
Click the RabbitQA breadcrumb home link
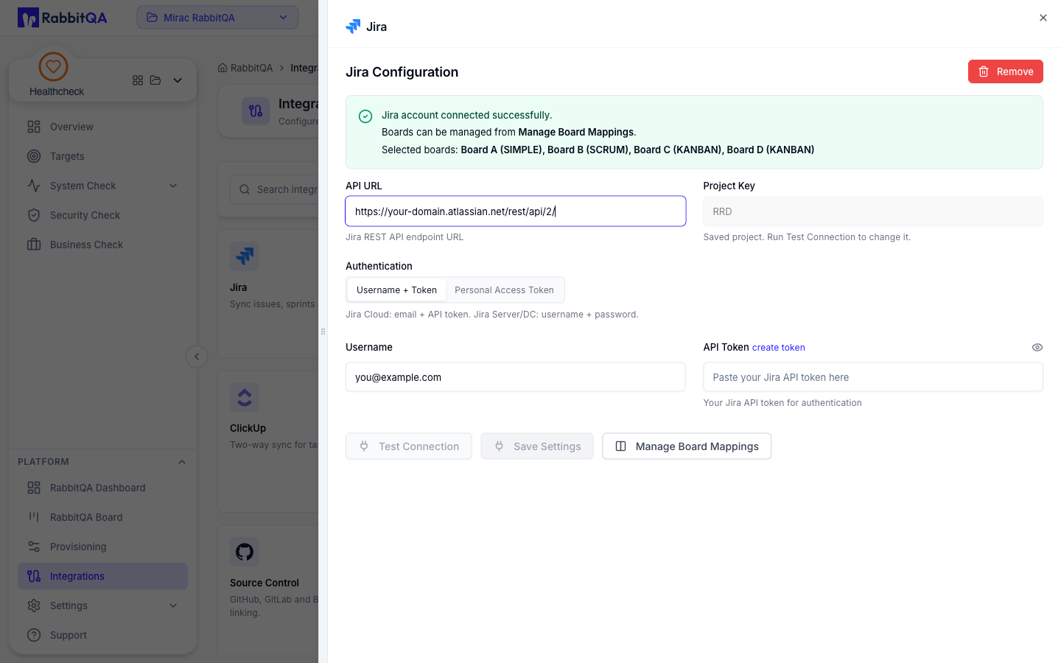tap(245, 68)
